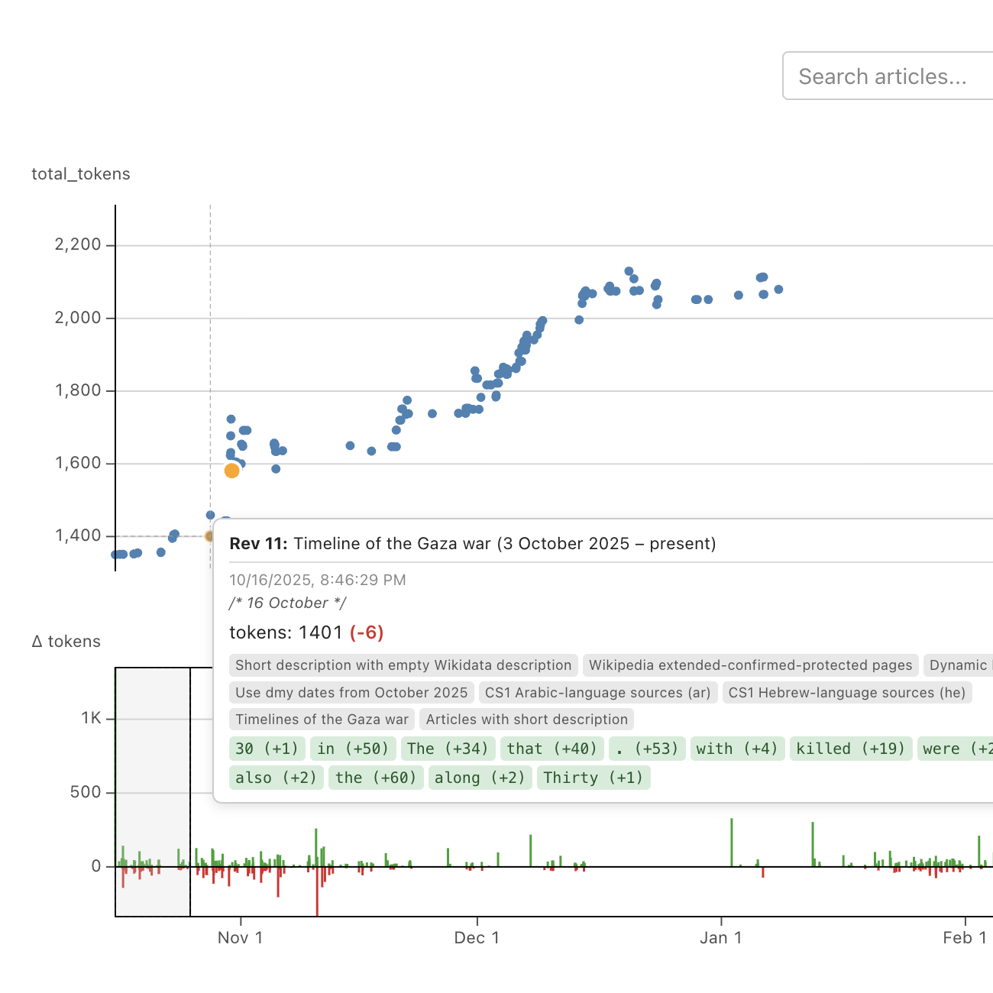Choose the 'CS1 Arabic-language sources (ar)' tag
This screenshot has height=993, width=993.
point(597,693)
